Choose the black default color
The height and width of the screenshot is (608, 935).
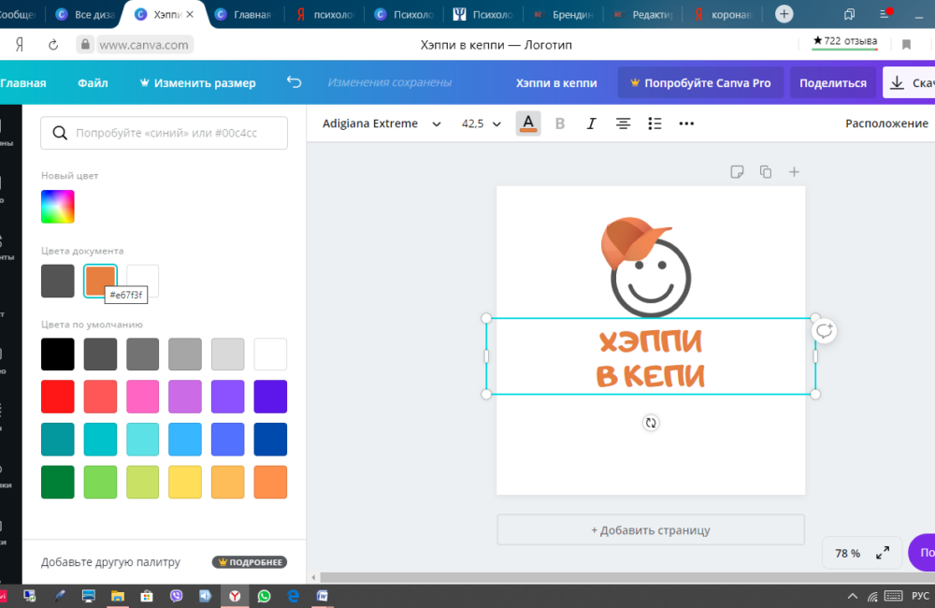click(58, 354)
